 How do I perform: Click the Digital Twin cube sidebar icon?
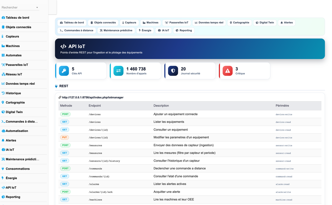click(x=3, y=112)
